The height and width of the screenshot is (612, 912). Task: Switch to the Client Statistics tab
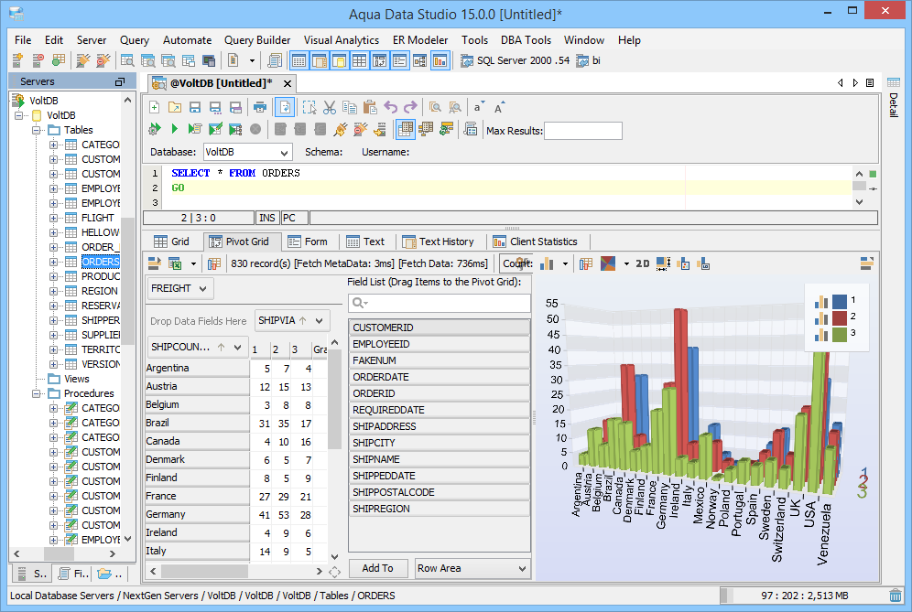click(535, 242)
